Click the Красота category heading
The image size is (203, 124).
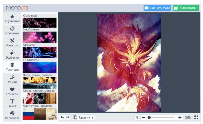click(x=29, y=45)
